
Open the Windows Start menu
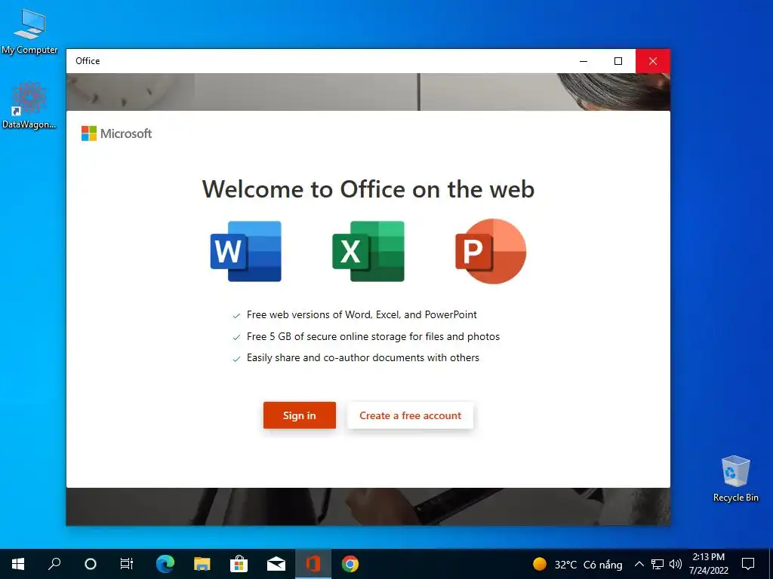tap(18, 564)
